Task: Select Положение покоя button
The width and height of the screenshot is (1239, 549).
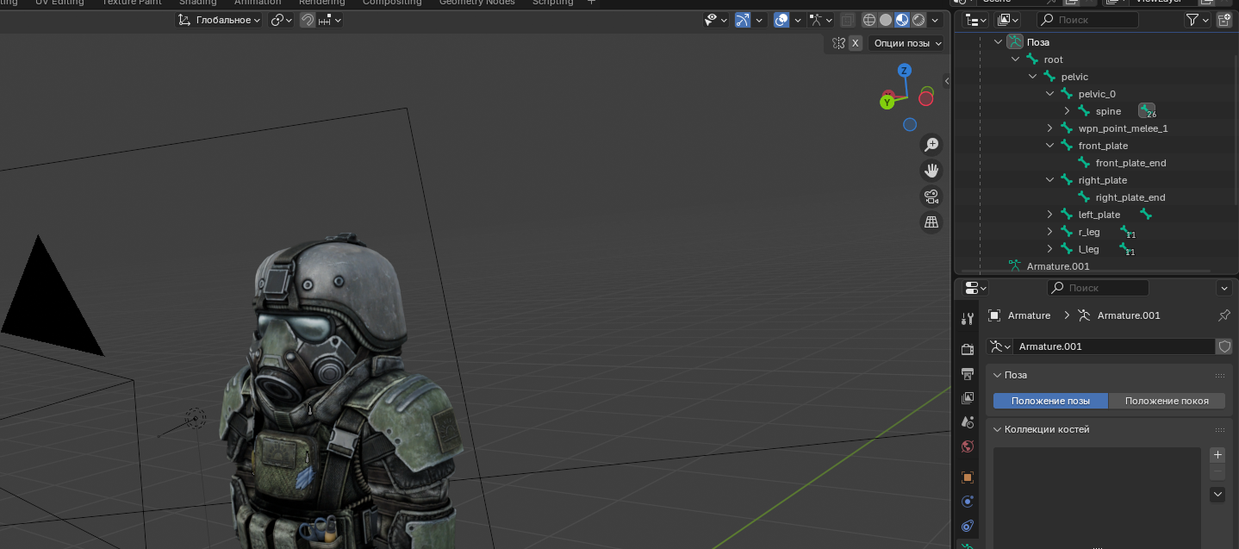Action: point(1166,401)
